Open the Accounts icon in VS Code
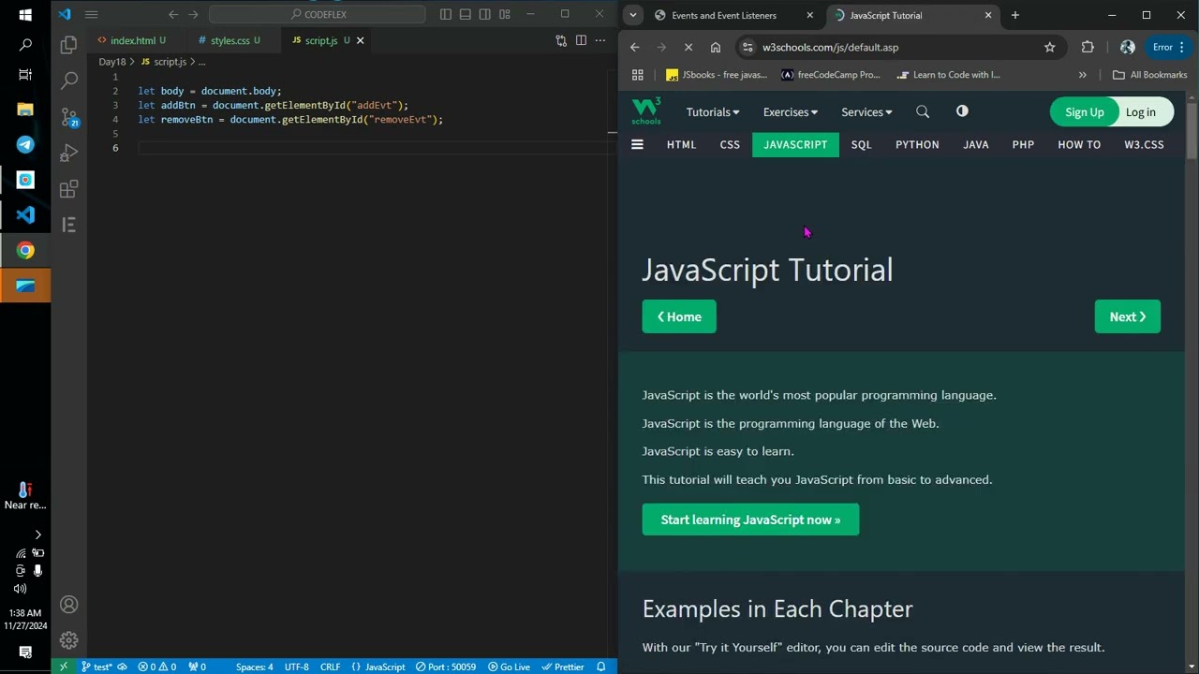 [x=68, y=605]
